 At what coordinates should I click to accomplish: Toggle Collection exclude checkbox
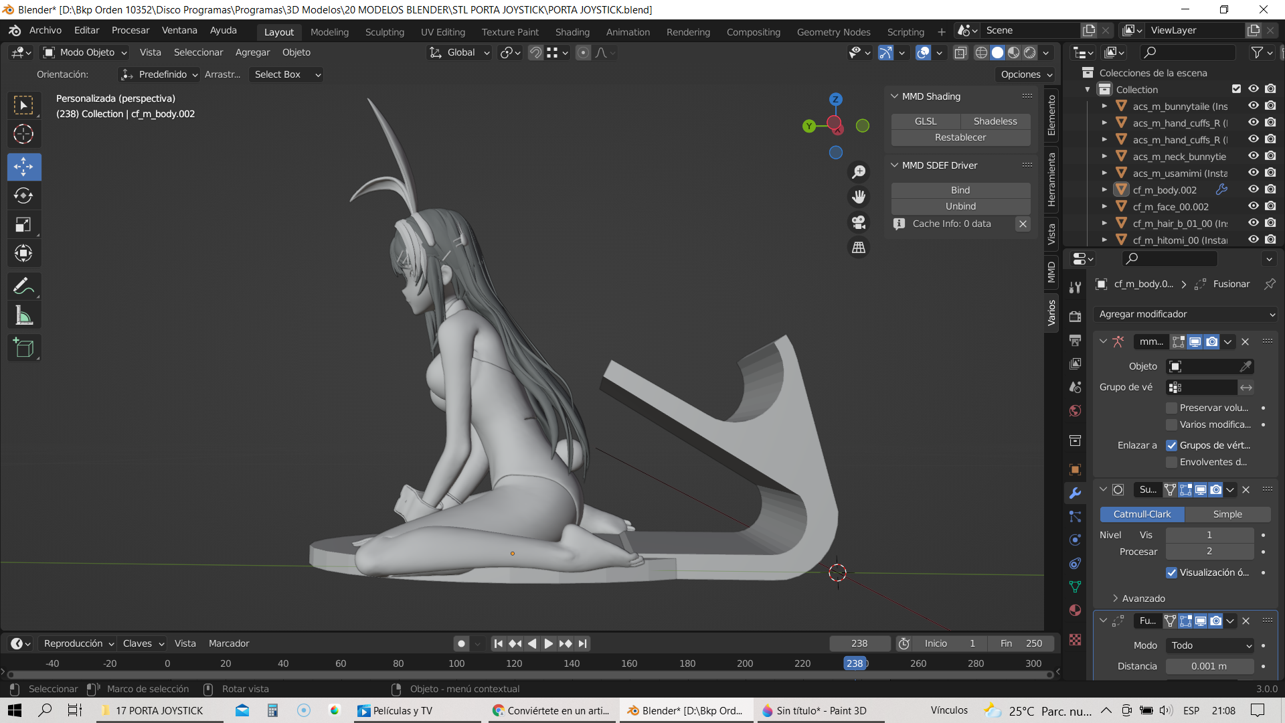[x=1236, y=89]
